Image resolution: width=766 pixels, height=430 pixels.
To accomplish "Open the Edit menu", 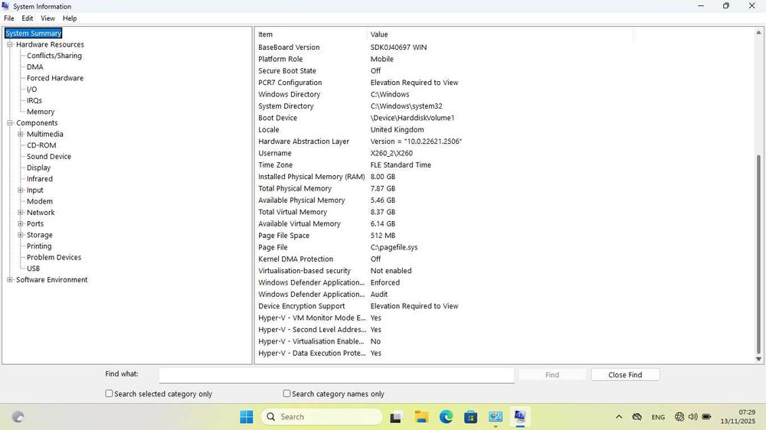I will (x=28, y=18).
